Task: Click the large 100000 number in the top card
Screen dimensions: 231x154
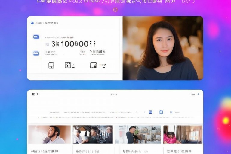Action: coord(75,44)
